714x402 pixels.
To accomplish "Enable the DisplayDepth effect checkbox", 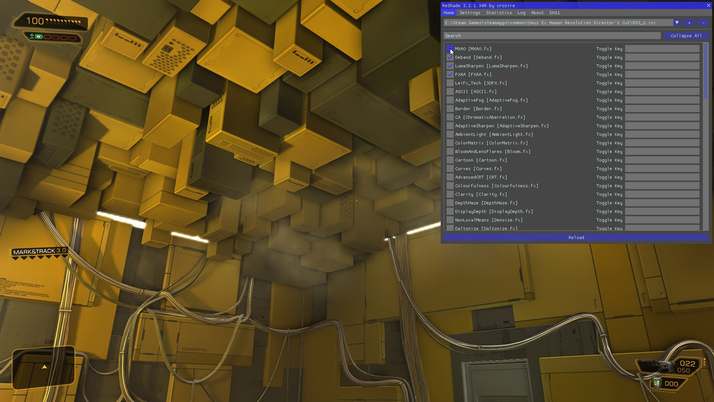I will [450, 212].
